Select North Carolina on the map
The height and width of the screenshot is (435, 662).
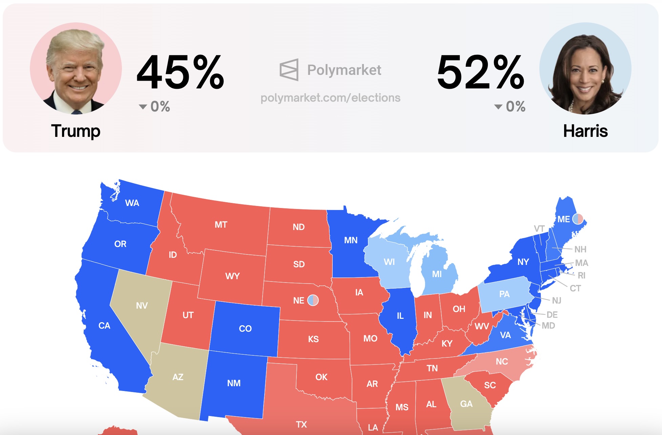click(x=502, y=361)
